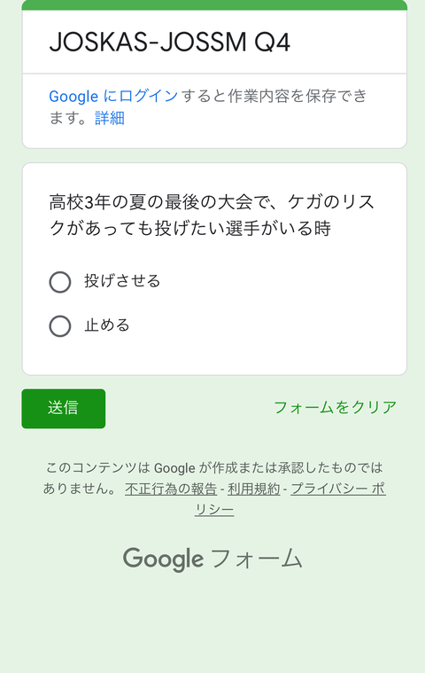Click the question text about 高校3年の夏
The height and width of the screenshot is (673, 425).
pos(212,215)
